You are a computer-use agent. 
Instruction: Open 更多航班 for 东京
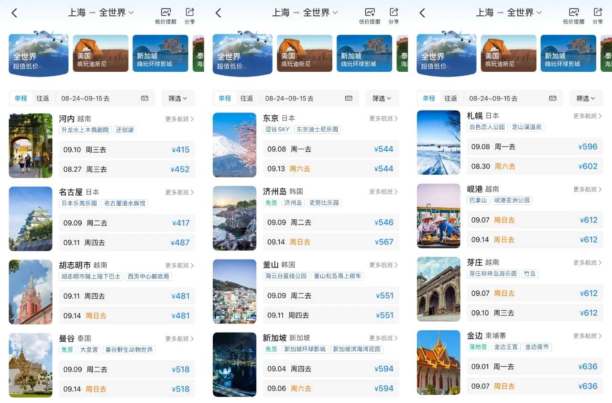click(384, 118)
